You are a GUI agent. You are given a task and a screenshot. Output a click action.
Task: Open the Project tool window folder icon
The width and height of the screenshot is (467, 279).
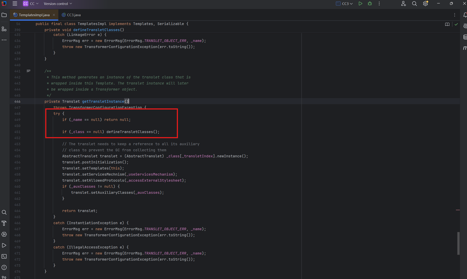click(4, 15)
